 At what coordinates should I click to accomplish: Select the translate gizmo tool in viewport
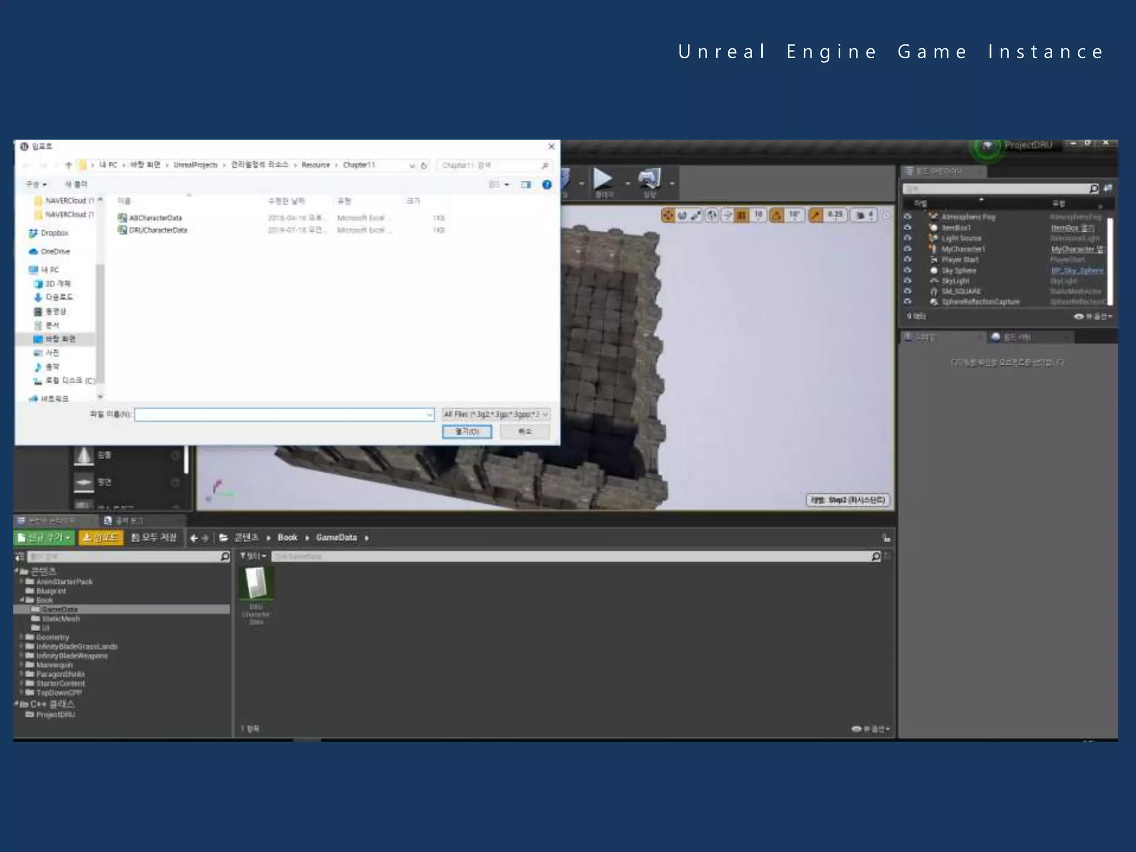[x=668, y=215]
